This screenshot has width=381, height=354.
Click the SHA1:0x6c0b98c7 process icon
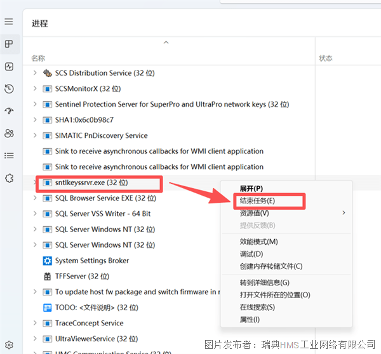[48, 120]
